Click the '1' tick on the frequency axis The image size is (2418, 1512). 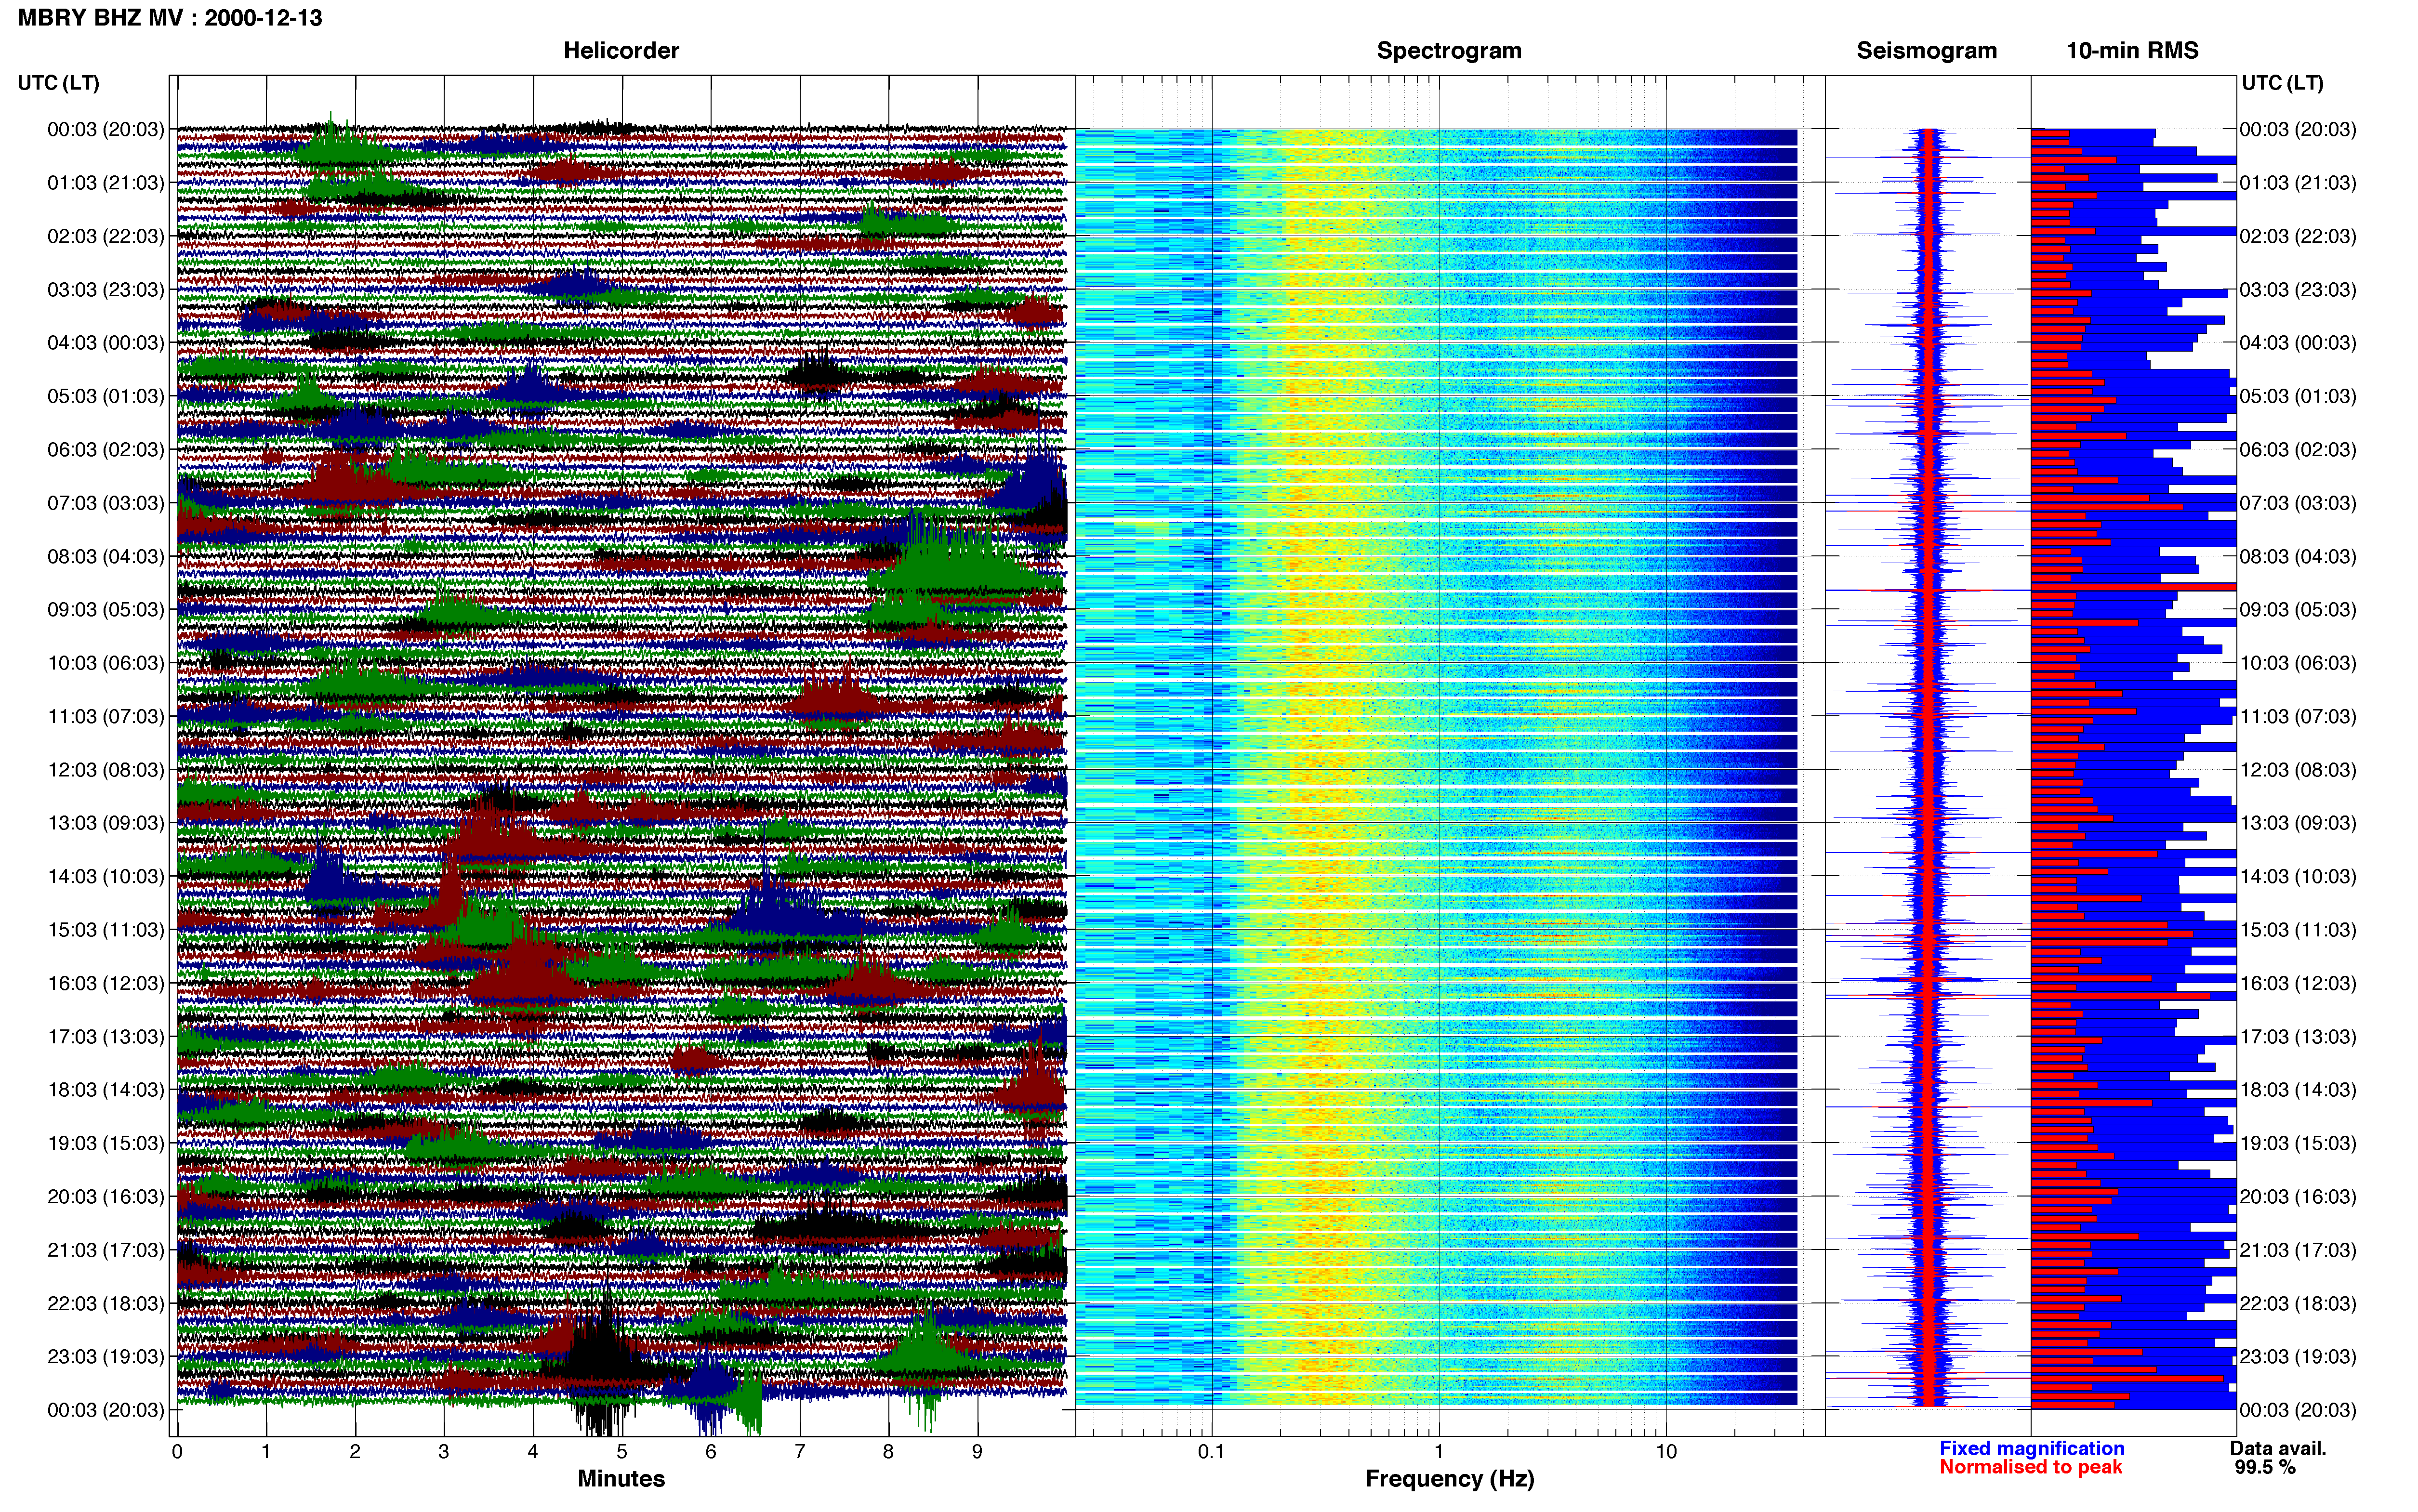pos(1439,1452)
